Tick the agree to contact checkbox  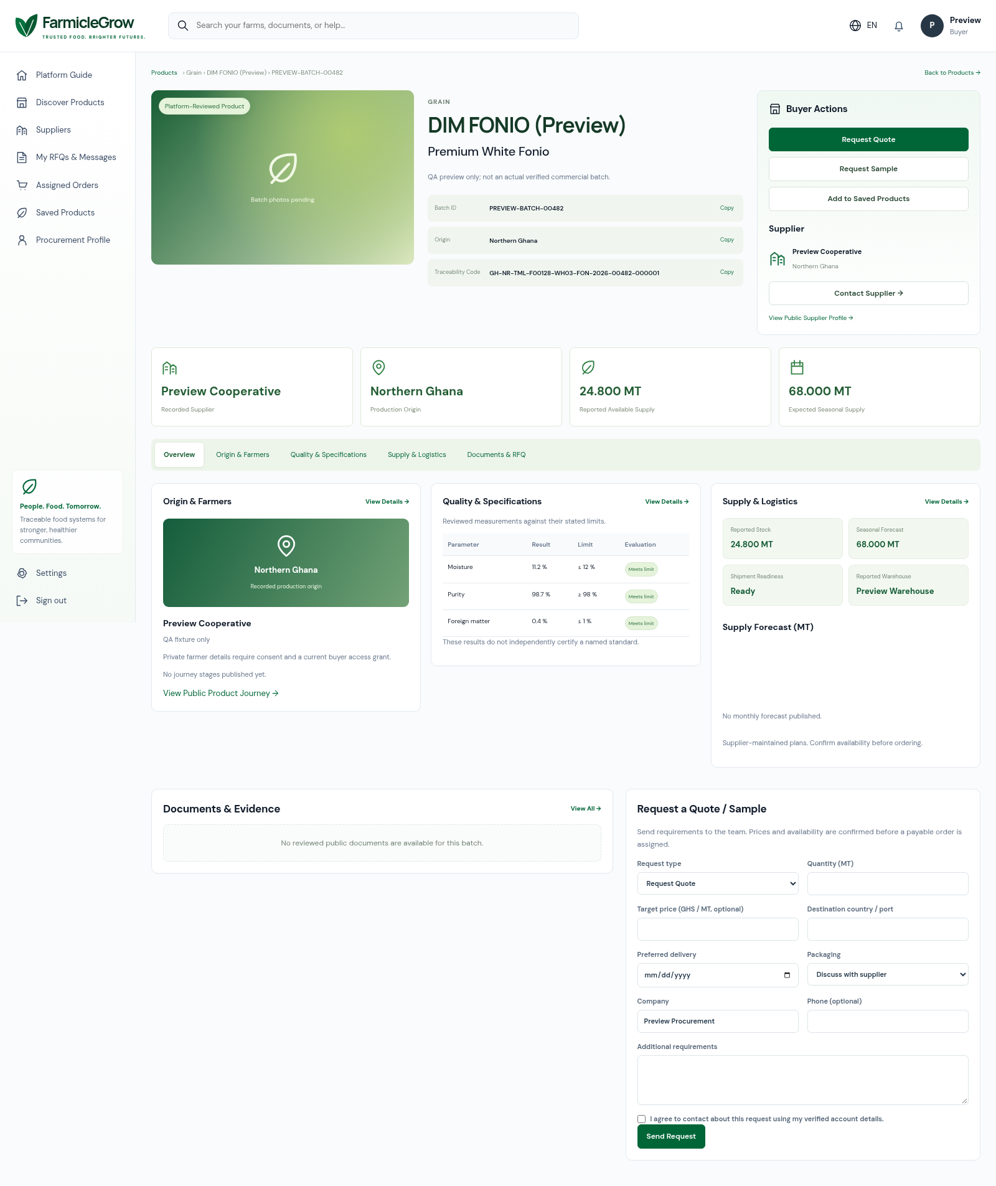(x=641, y=1119)
